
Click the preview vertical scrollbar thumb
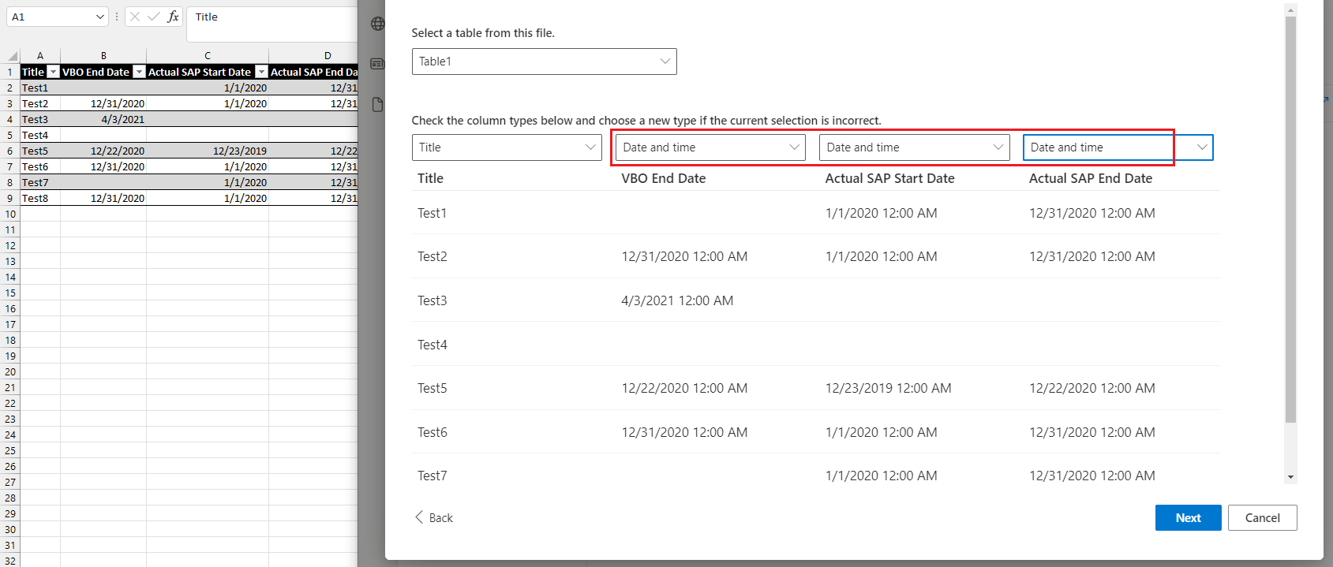click(1290, 219)
